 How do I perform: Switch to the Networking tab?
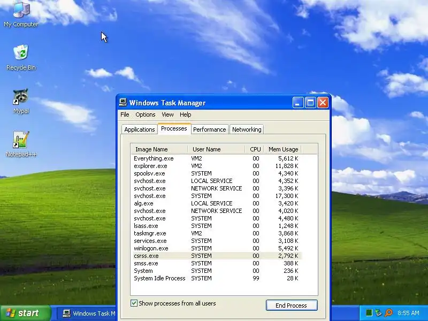(x=247, y=129)
